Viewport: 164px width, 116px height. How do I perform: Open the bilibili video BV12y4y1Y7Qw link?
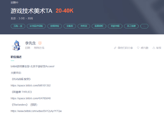[36, 111]
